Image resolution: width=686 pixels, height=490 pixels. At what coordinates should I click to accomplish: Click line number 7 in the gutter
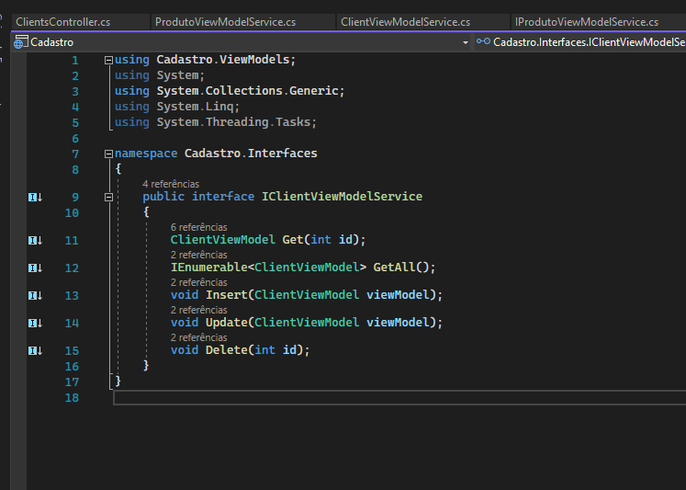point(75,154)
